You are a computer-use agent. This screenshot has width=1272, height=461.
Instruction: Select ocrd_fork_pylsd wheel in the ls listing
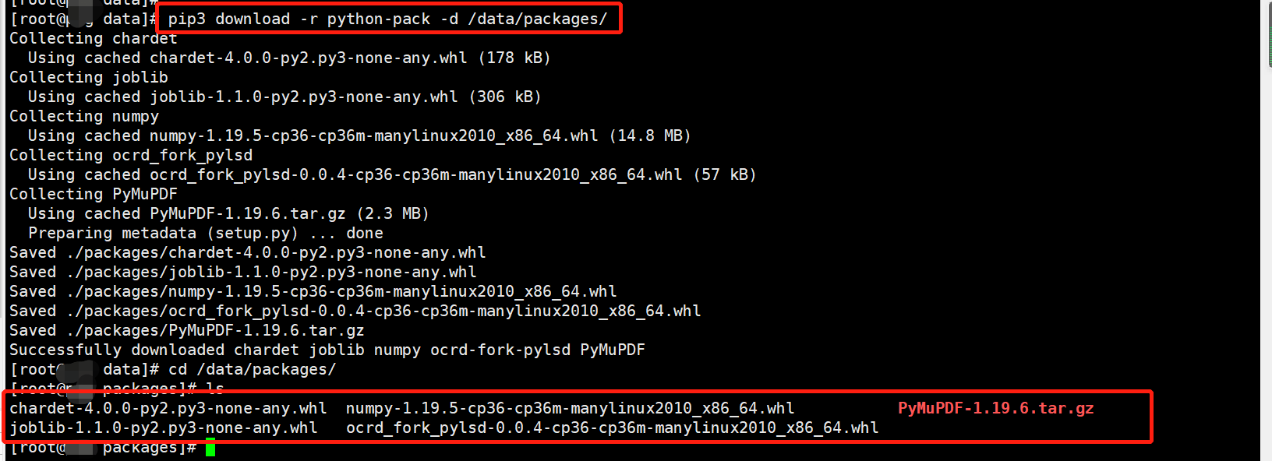click(612, 428)
